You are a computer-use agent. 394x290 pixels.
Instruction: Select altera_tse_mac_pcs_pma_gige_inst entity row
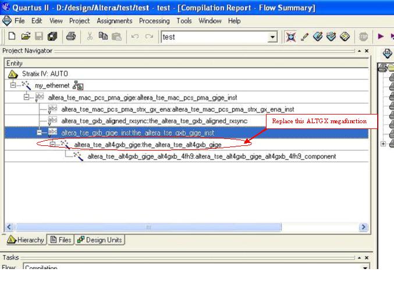pyautogui.click(x=186, y=97)
